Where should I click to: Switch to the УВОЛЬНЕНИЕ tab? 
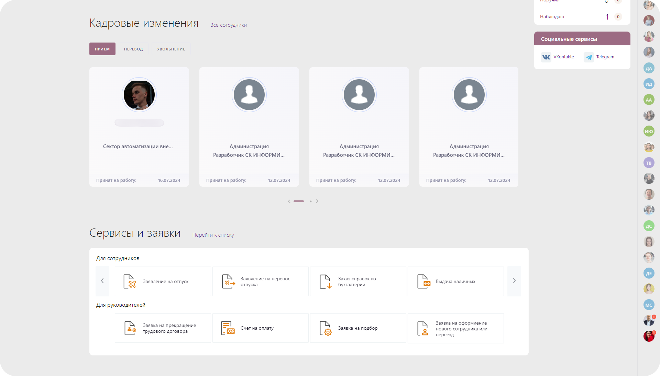pyautogui.click(x=171, y=49)
